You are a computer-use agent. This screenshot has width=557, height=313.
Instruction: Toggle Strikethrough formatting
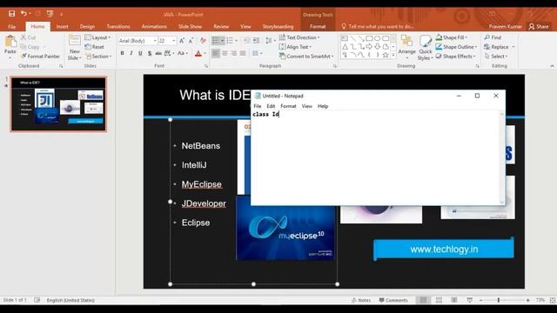point(158,53)
